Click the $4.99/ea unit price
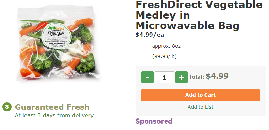Image resolution: width=269 pixels, height=130 pixels. (x=150, y=35)
